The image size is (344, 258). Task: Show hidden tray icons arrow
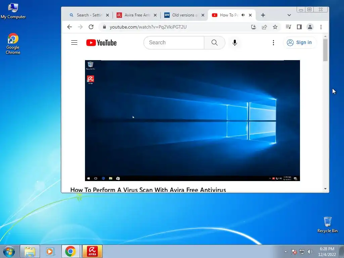tap(286, 252)
